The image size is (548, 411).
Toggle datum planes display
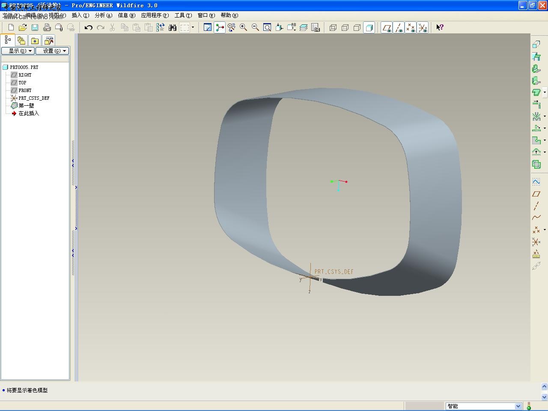tap(387, 27)
